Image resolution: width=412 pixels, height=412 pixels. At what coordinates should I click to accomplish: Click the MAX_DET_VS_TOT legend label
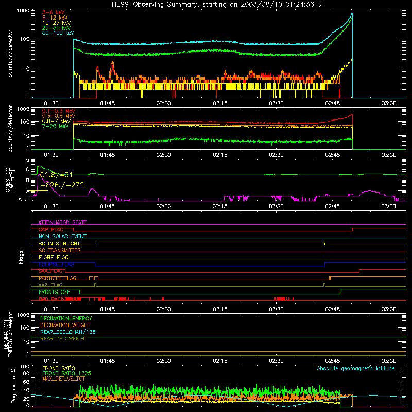point(63,379)
